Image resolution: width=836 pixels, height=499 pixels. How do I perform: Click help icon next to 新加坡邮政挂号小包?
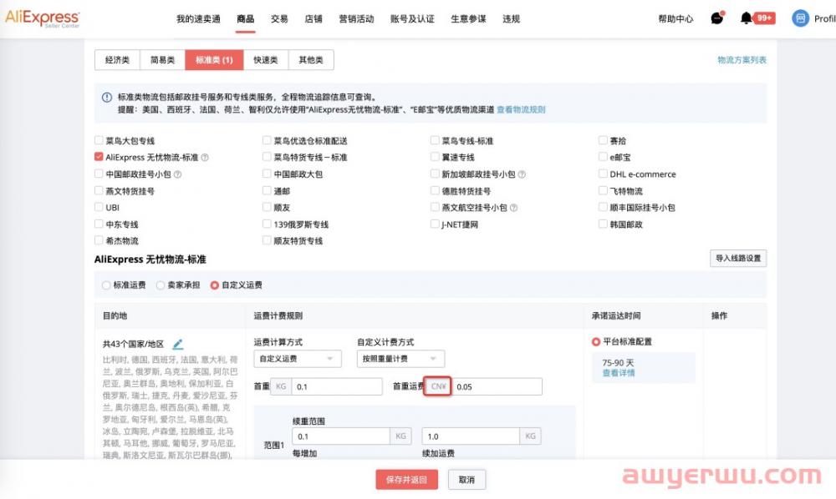[522, 174]
